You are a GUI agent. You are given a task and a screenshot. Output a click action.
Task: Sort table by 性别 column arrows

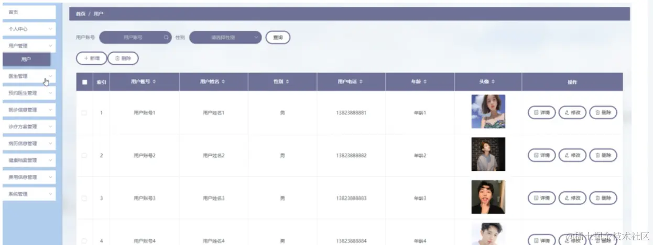[x=288, y=82]
